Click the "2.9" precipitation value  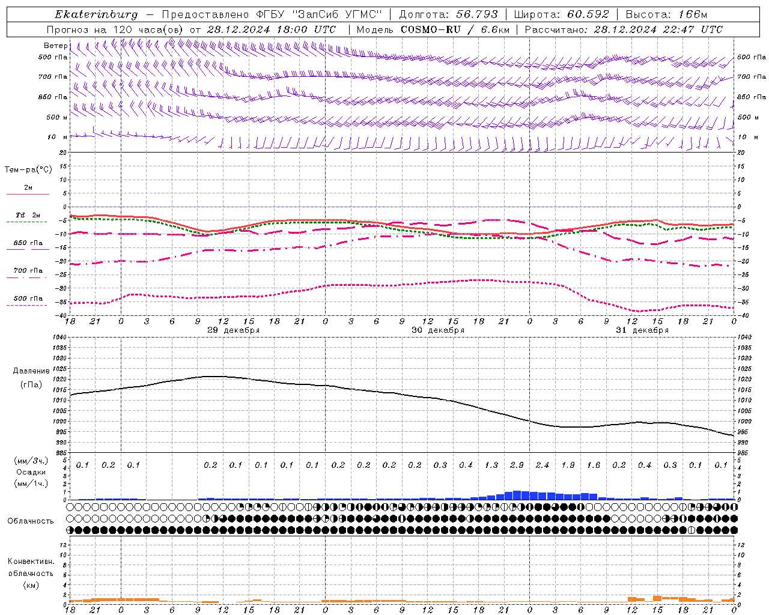tap(517, 465)
